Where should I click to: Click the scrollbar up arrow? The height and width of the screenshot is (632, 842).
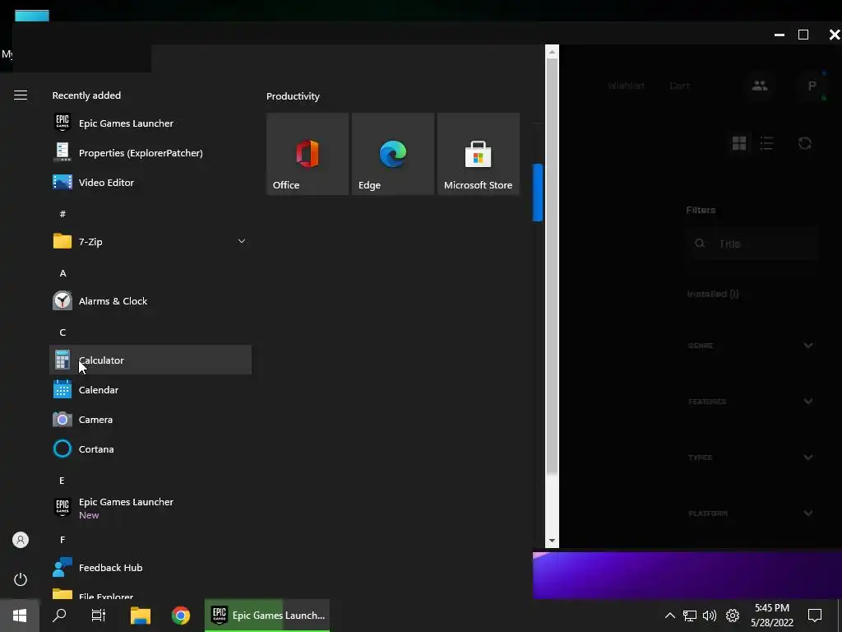[552, 52]
